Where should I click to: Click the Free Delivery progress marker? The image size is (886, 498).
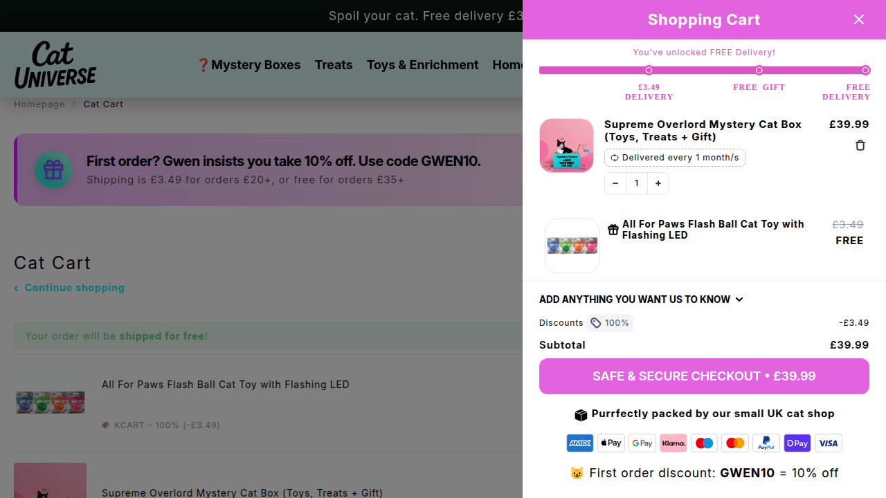(x=866, y=71)
